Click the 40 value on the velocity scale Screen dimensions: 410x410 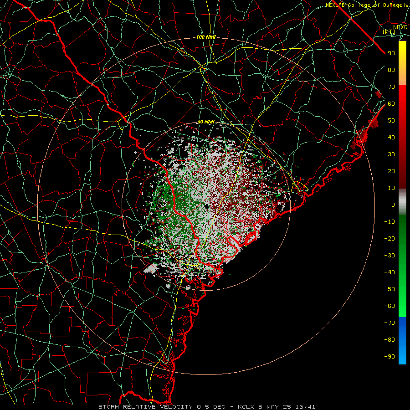[x=391, y=137]
